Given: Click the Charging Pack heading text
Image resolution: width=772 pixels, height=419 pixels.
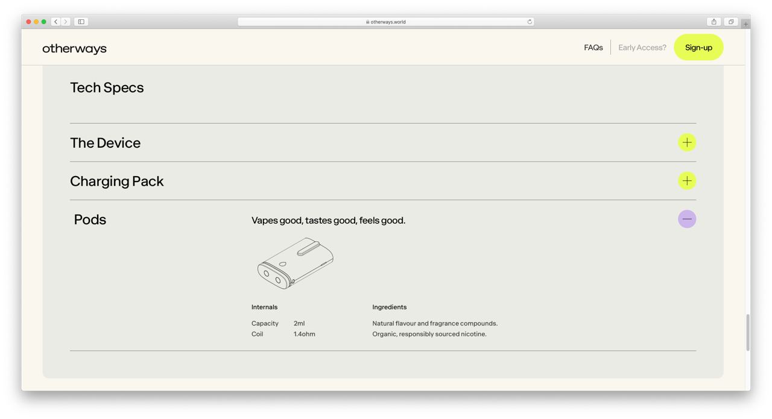Looking at the screenshot, I should pyautogui.click(x=117, y=181).
